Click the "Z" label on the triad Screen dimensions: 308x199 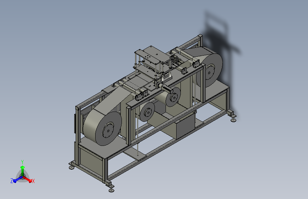click(x=12, y=181)
